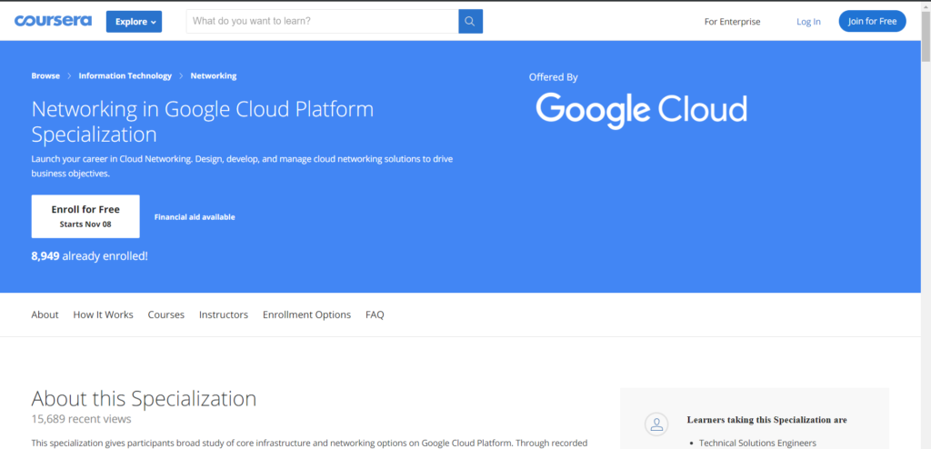Click the learner profile icon in sidebar card

656,424
